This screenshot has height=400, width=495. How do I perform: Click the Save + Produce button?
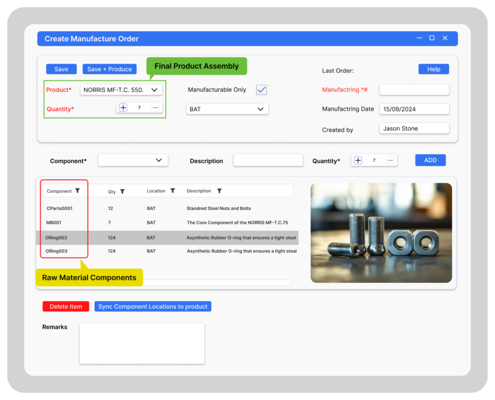pos(110,69)
